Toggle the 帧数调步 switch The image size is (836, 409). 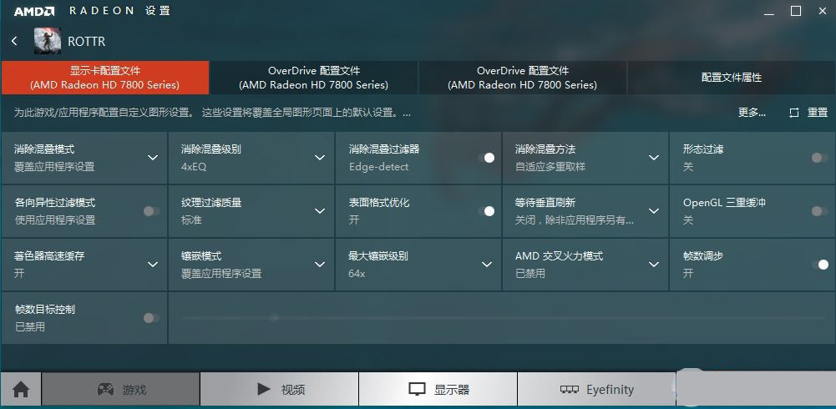pos(820,265)
